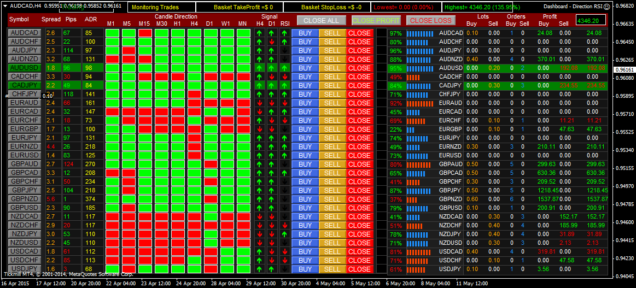Image resolution: width=636 pixels, height=288 pixels.
Task: Select the CADJPY symbol button
Action: pyautogui.click(x=25, y=85)
